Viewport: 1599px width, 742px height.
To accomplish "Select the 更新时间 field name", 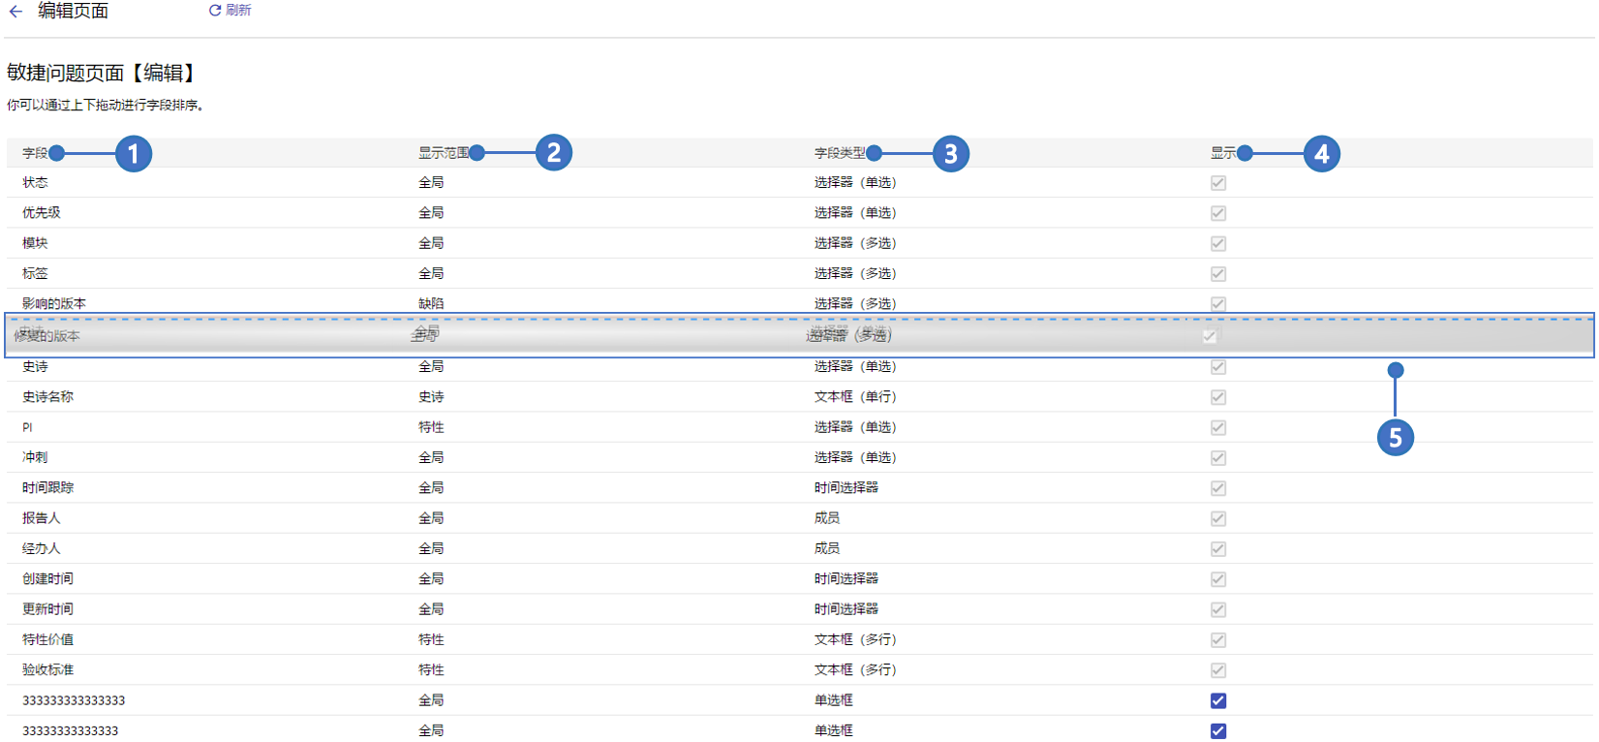I will coord(47,609).
